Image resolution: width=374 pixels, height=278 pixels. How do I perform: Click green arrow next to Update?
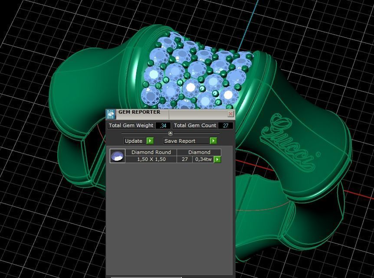click(150, 141)
